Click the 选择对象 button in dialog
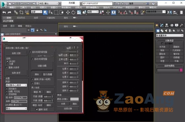 [68, 108]
